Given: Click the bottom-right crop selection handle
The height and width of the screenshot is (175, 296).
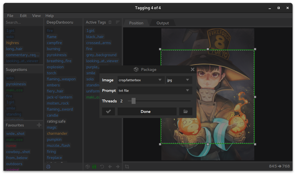Looking at the screenshot, I should coord(255,144).
